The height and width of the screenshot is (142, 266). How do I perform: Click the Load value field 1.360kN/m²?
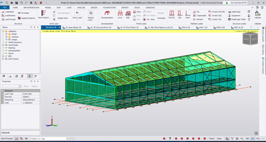tap(31, 103)
